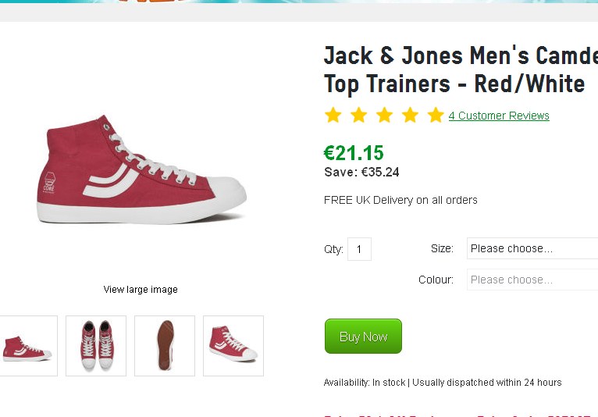This screenshot has width=598, height=417.
Task: Click the Availability In stock text
Action: (x=443, y=383)
